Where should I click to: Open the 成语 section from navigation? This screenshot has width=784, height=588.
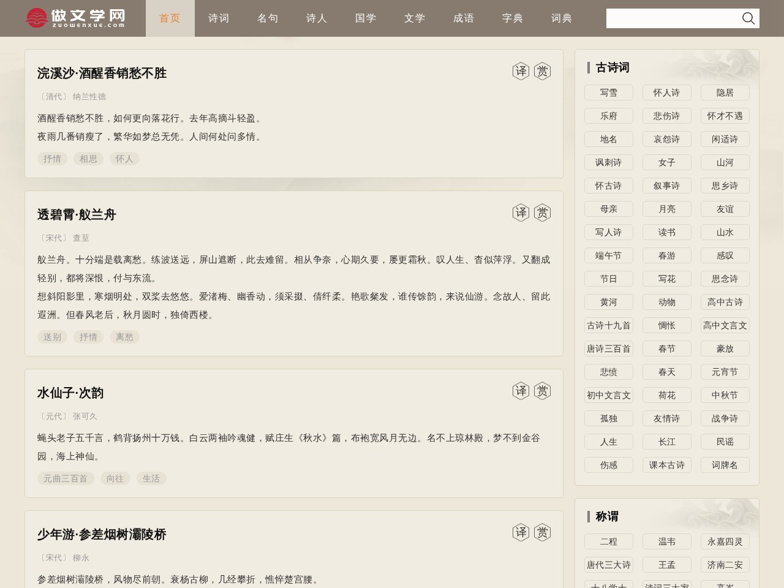click(x=464, y=18)
